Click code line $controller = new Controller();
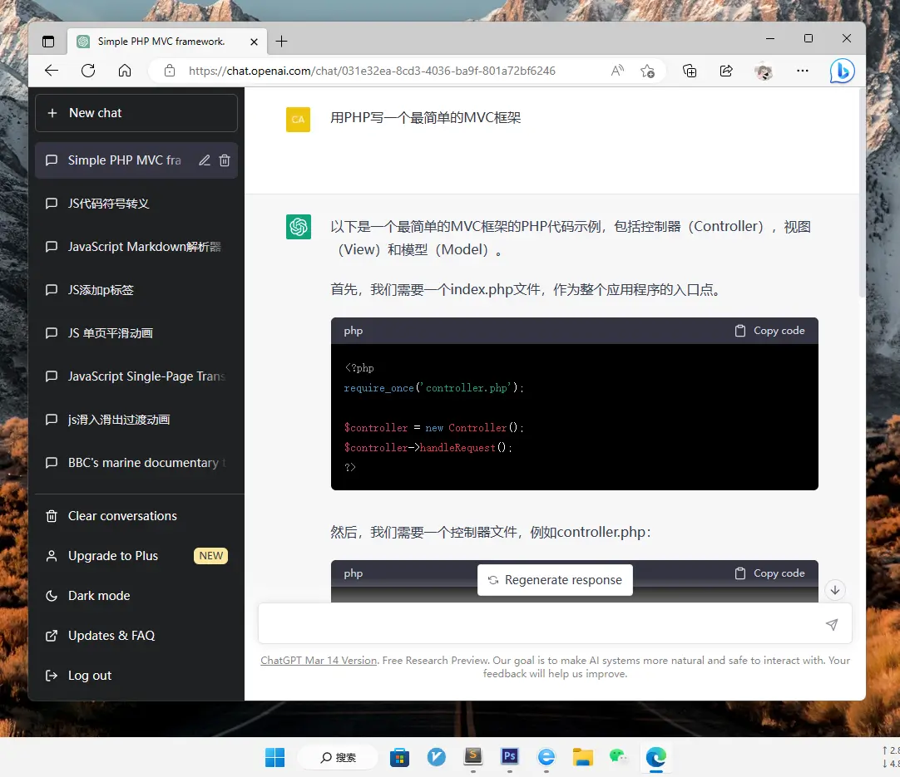This screenshot has height=777, width=900. 433,428
